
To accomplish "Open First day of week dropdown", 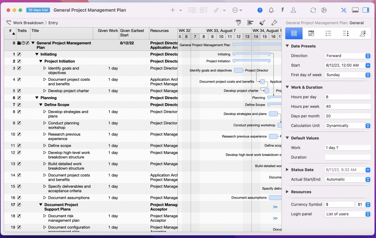I will point(348,75).
